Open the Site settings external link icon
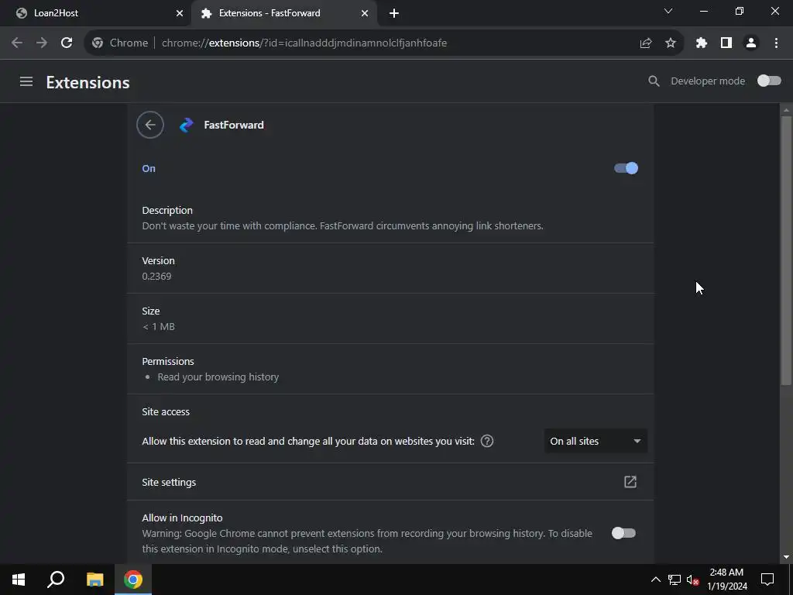793x595 pixels. point(630,482)
